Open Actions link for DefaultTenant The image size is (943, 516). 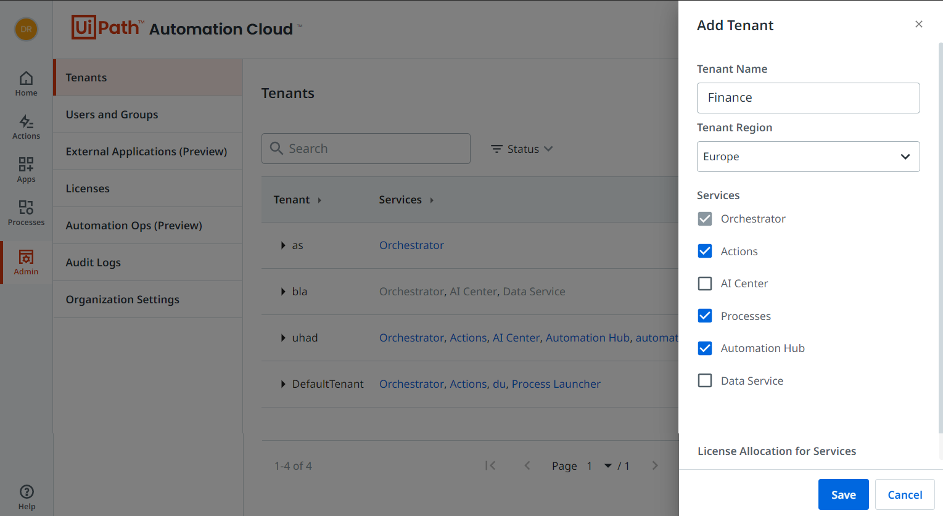[x=468, y=384]
